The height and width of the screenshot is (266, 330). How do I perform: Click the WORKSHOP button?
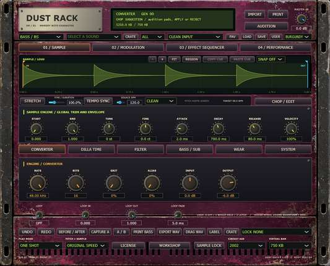(170, 246)
